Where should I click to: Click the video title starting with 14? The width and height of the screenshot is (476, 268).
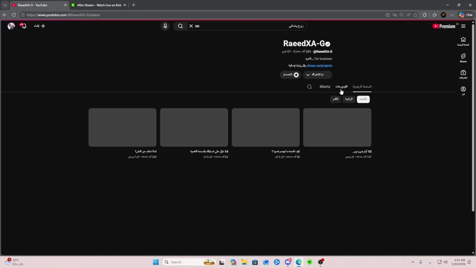[209, 151]
